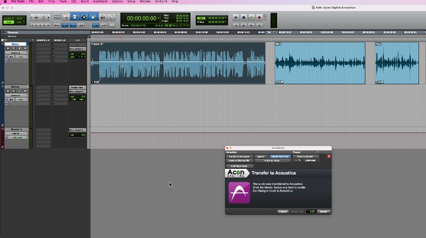Click Link Timeline and Edit Selection button
The width and height of the screenshot is (426, 238).
65,25
